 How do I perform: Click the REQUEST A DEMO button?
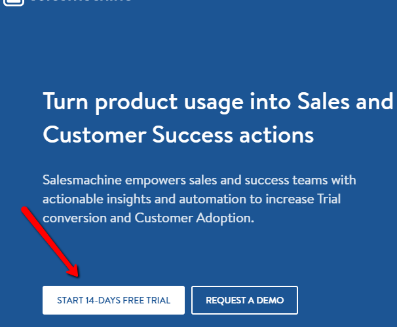coord(244,300)
